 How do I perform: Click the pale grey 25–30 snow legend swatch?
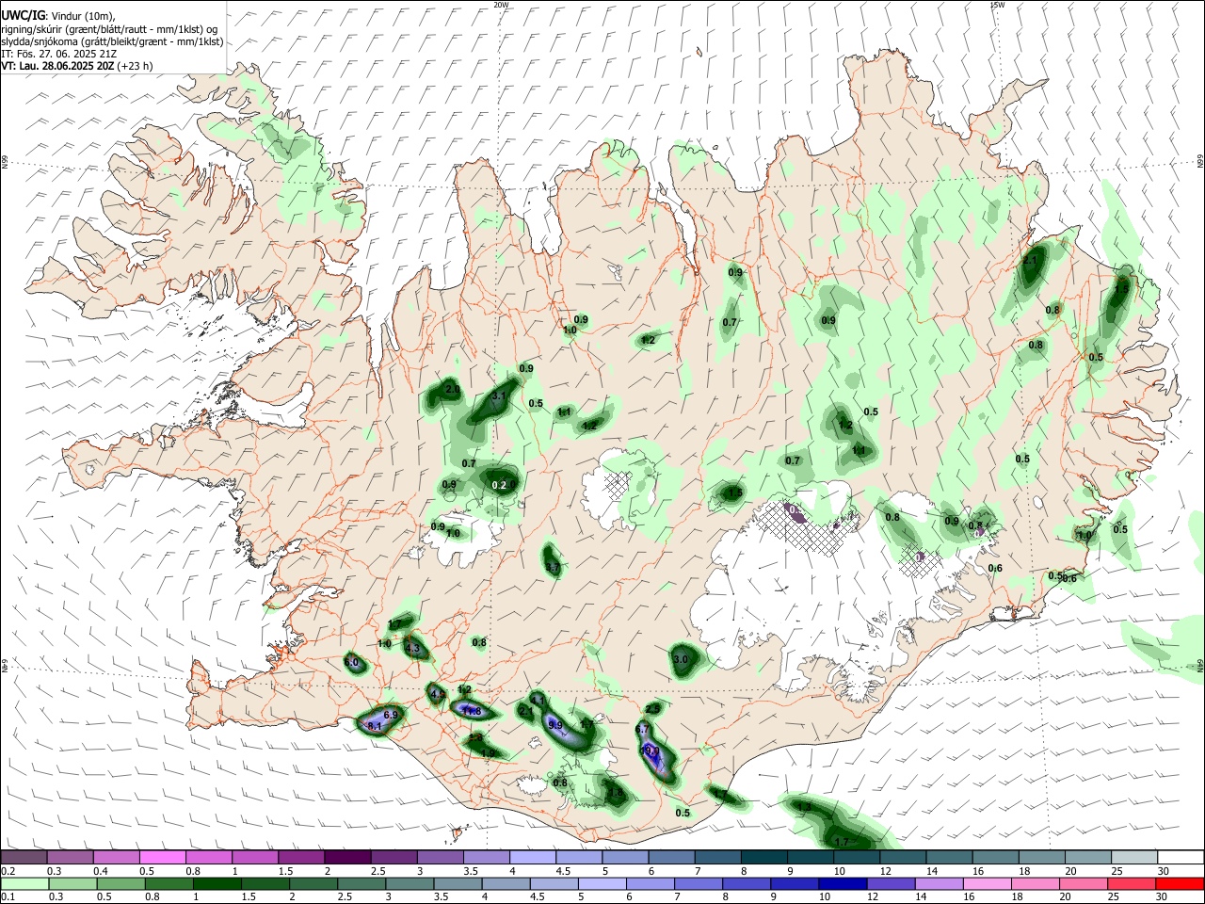(1135, 857)
